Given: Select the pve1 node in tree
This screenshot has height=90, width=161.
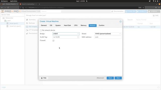Looking at the screenshot, I should (x=9, y=21).
